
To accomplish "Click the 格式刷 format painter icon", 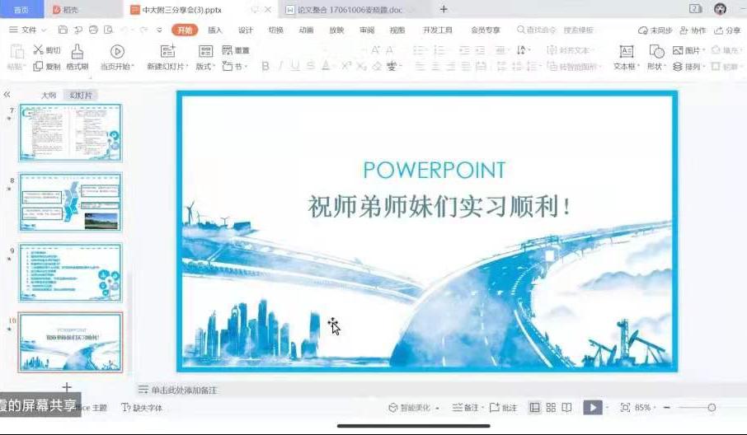I will pyautogui.click(x=77, y=52).
